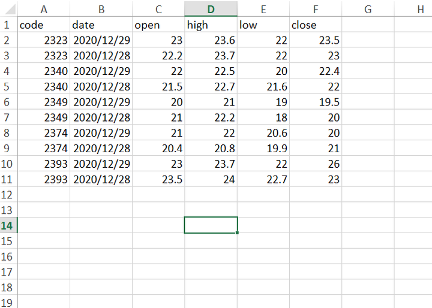Select high value 22.2 in row 7
Image resolution: width=432 pixels, height=308 pixels.
[211, 117]
